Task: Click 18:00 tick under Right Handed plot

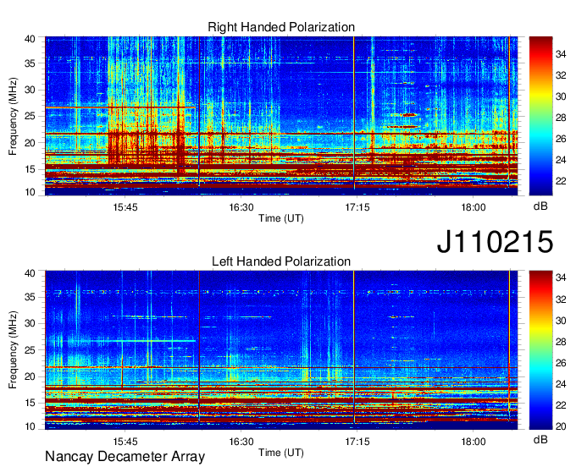Action: [x=474, y=207]
